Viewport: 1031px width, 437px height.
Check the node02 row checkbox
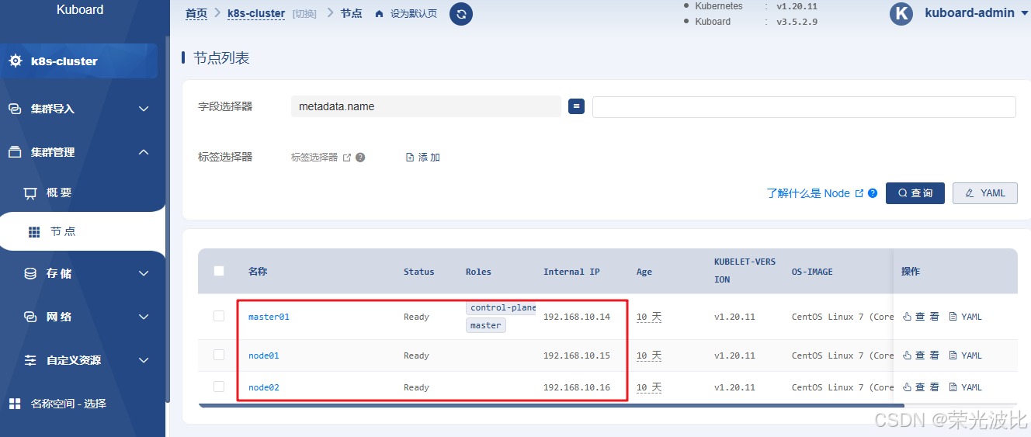(219, 387)
